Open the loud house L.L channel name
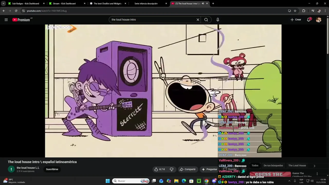This screenshot has width=329, height=185. (28, 168)
